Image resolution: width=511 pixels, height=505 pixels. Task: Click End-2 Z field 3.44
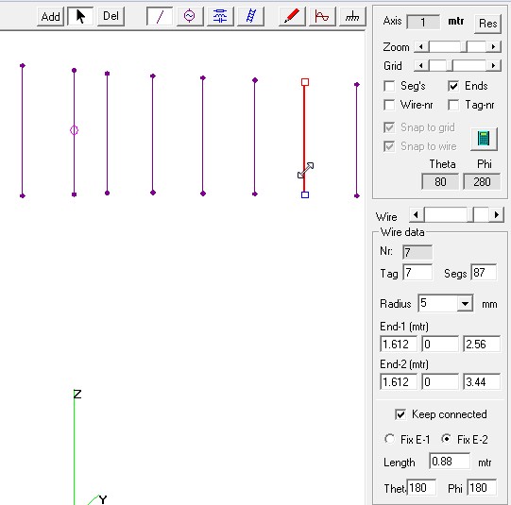coord(482,381)
